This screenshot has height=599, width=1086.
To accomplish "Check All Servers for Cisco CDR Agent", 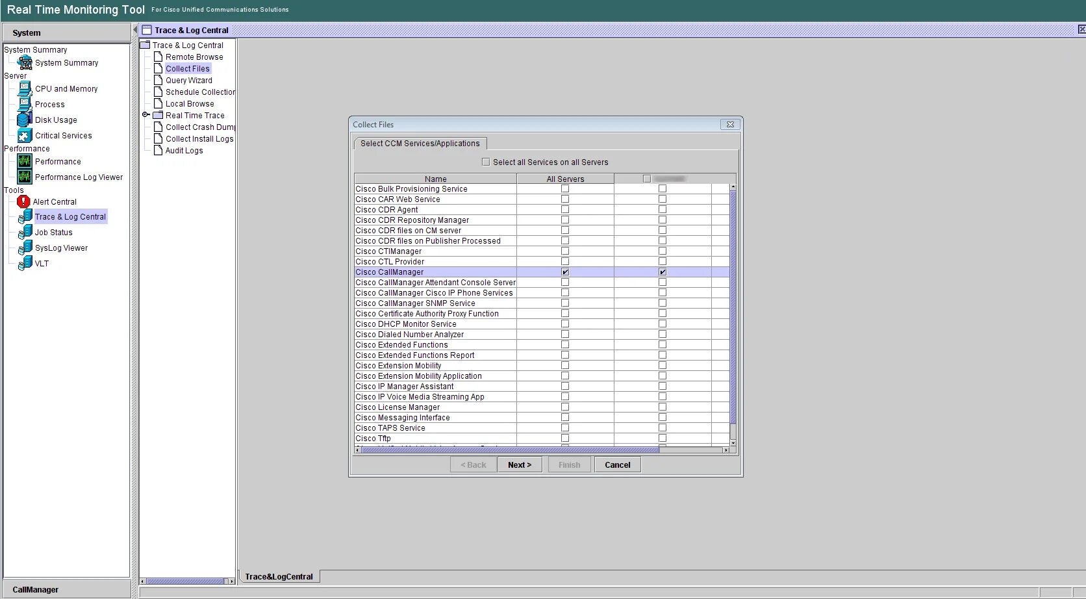I will 565,210.
